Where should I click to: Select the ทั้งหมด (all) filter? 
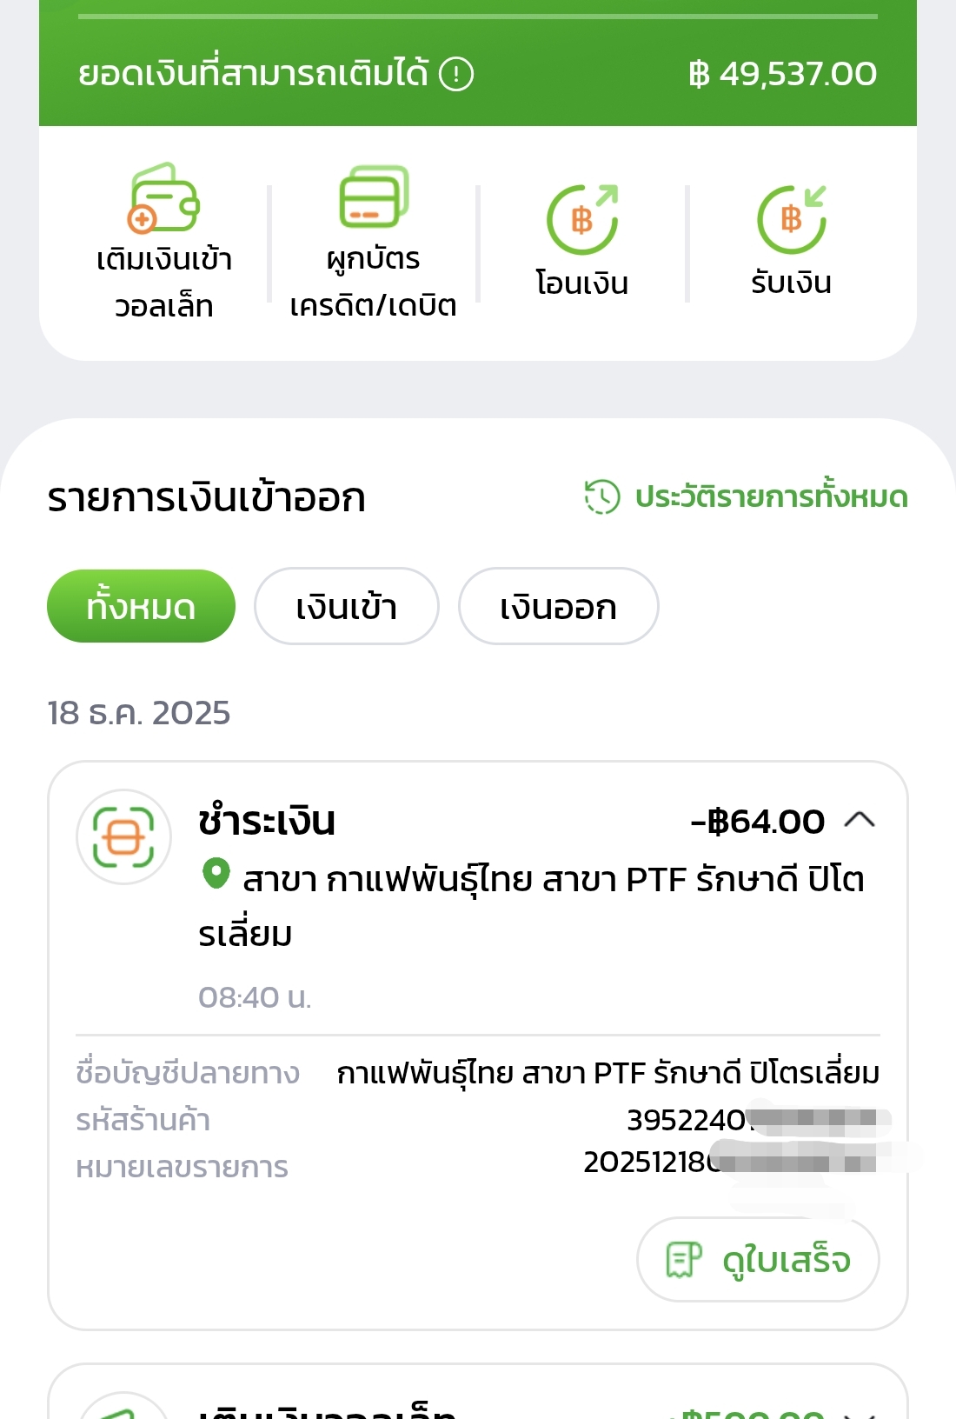(x=141, y=606)
